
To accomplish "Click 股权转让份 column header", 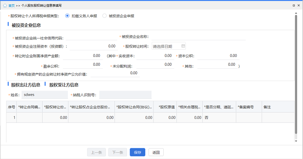I will coord(55,107).
